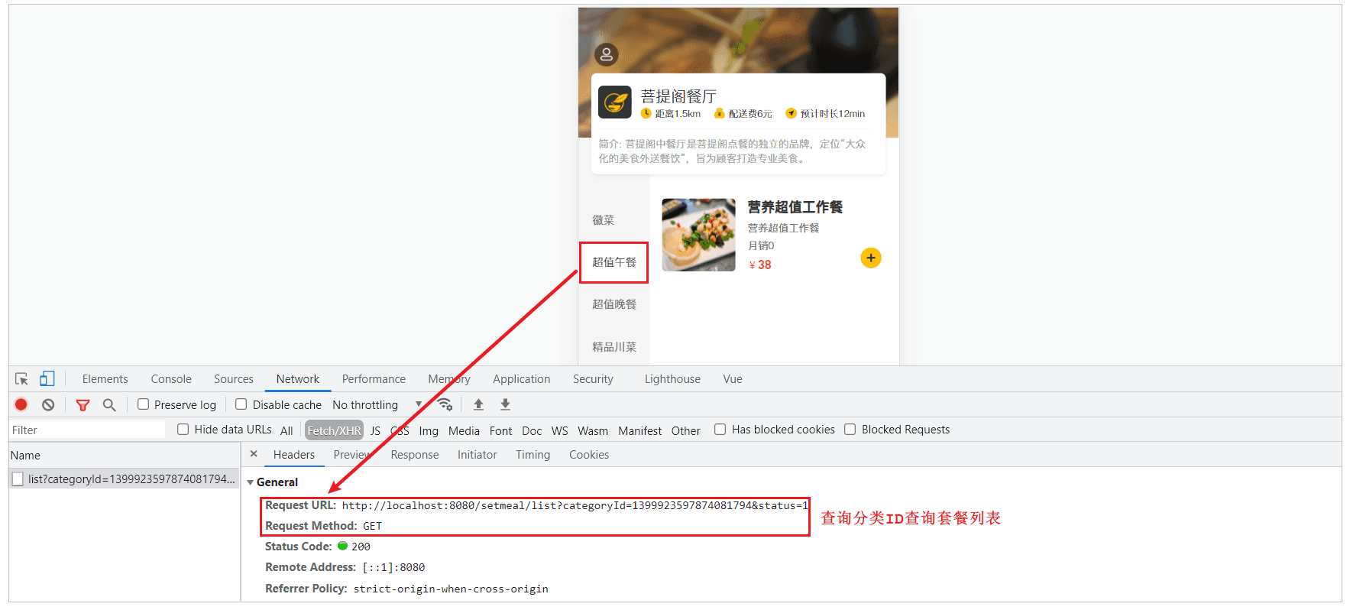The height and width of the screenshot is (610, 1350).
Task: Click the inspect element picker icon
Action: [21, 379]
